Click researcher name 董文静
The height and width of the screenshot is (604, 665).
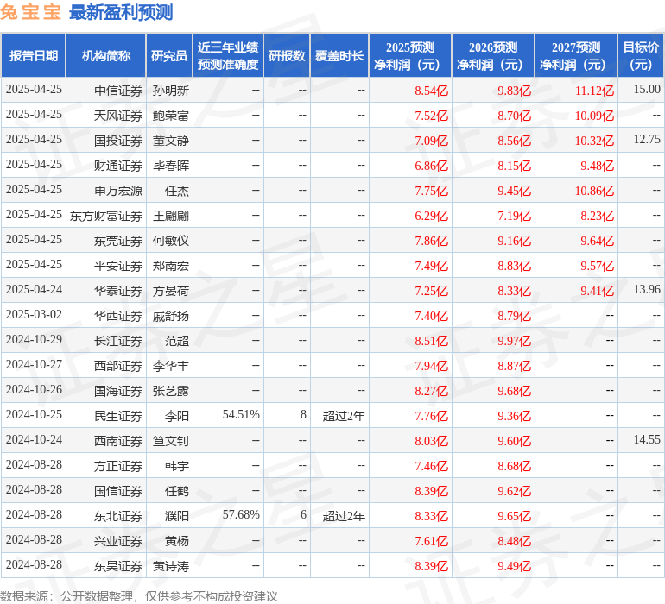pos(170,141)
